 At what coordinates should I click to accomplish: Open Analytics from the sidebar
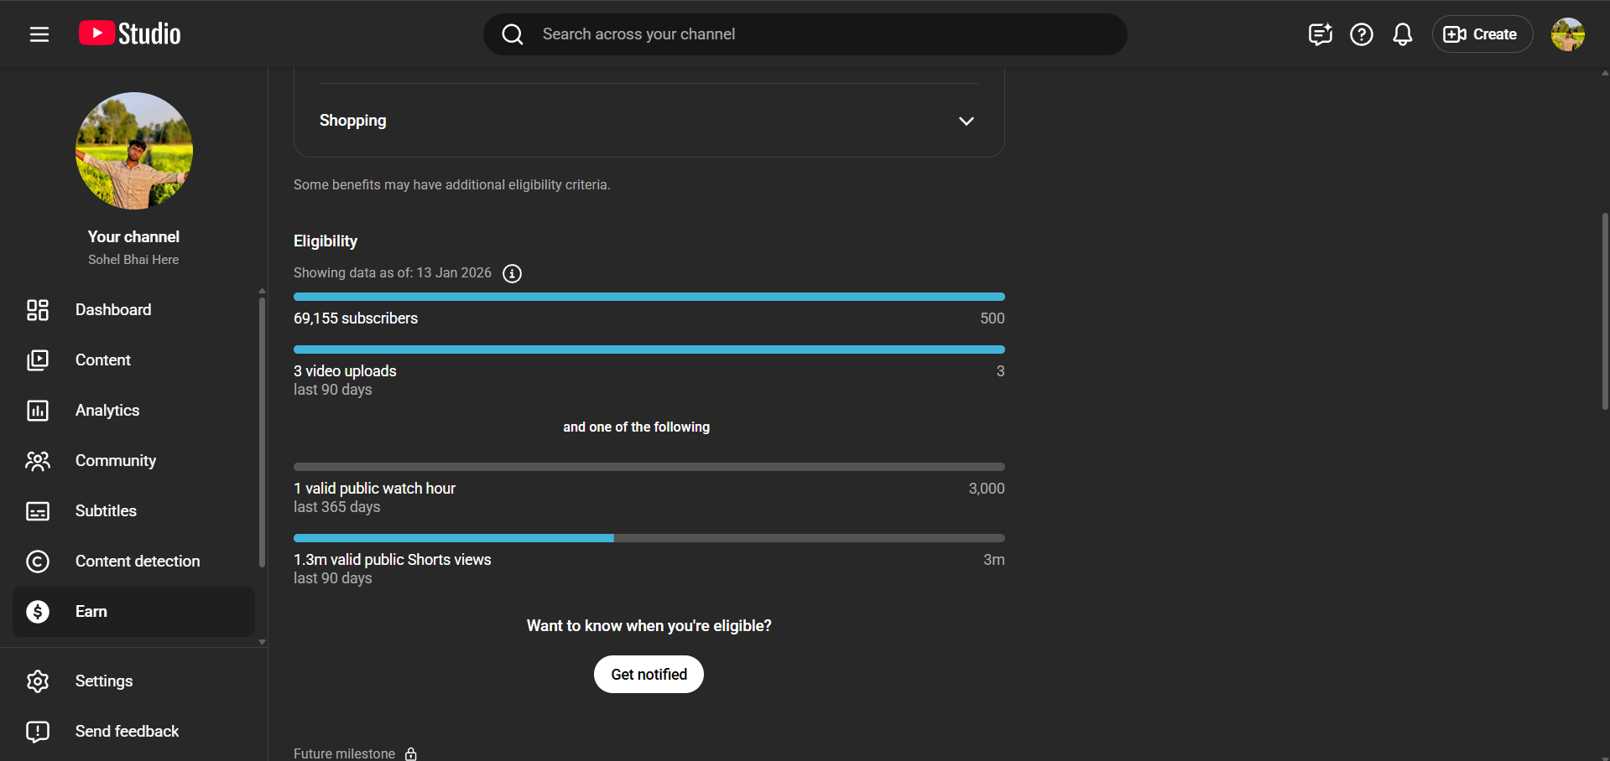(107, 411)
